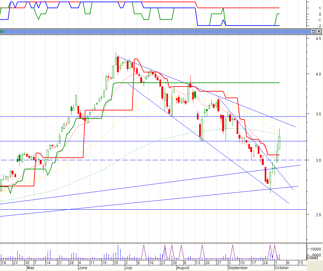Select the solid blue horizontal line near 2.55
This screenshot has width=323, height=271.
click(153, 210)
